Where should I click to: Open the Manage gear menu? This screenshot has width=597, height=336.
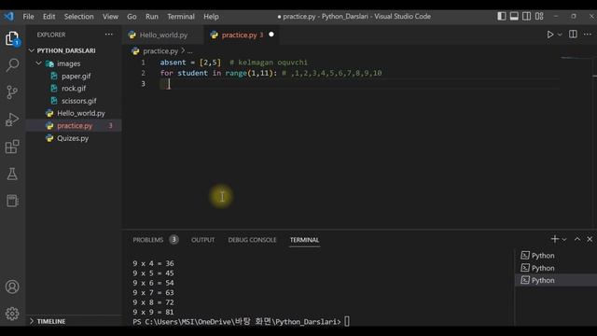(12, 314)
